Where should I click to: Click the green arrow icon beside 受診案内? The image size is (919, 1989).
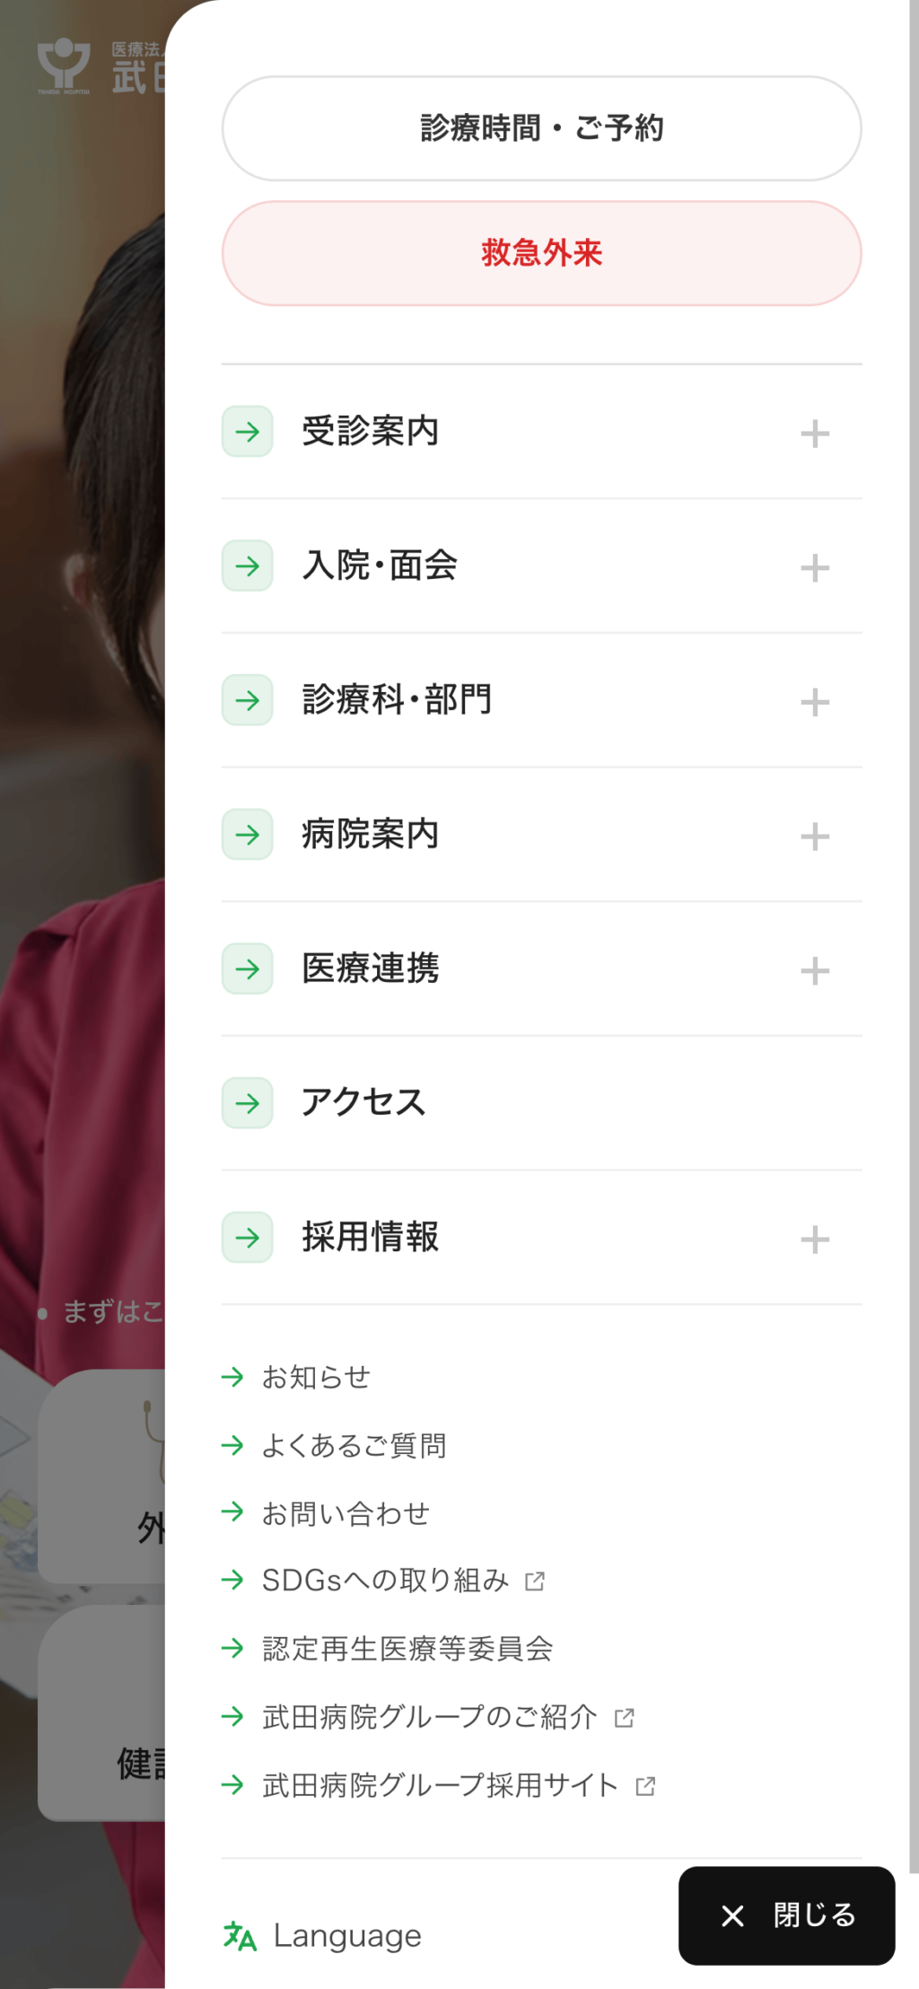click(247, 432)
